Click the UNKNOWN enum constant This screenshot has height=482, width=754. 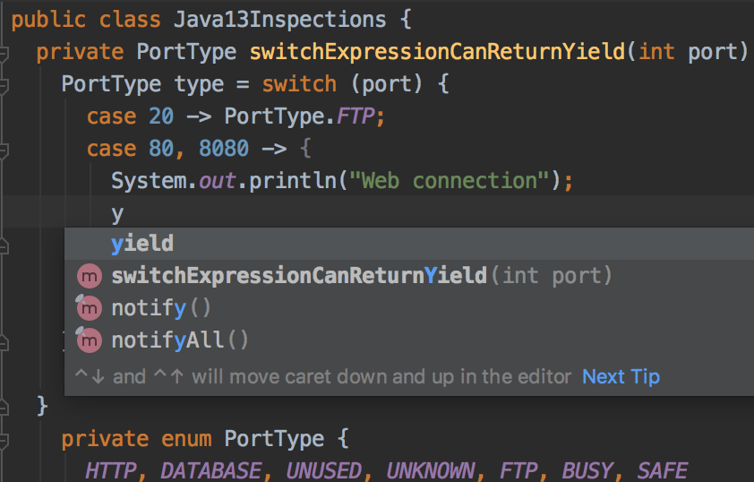[x=431, y=471]
